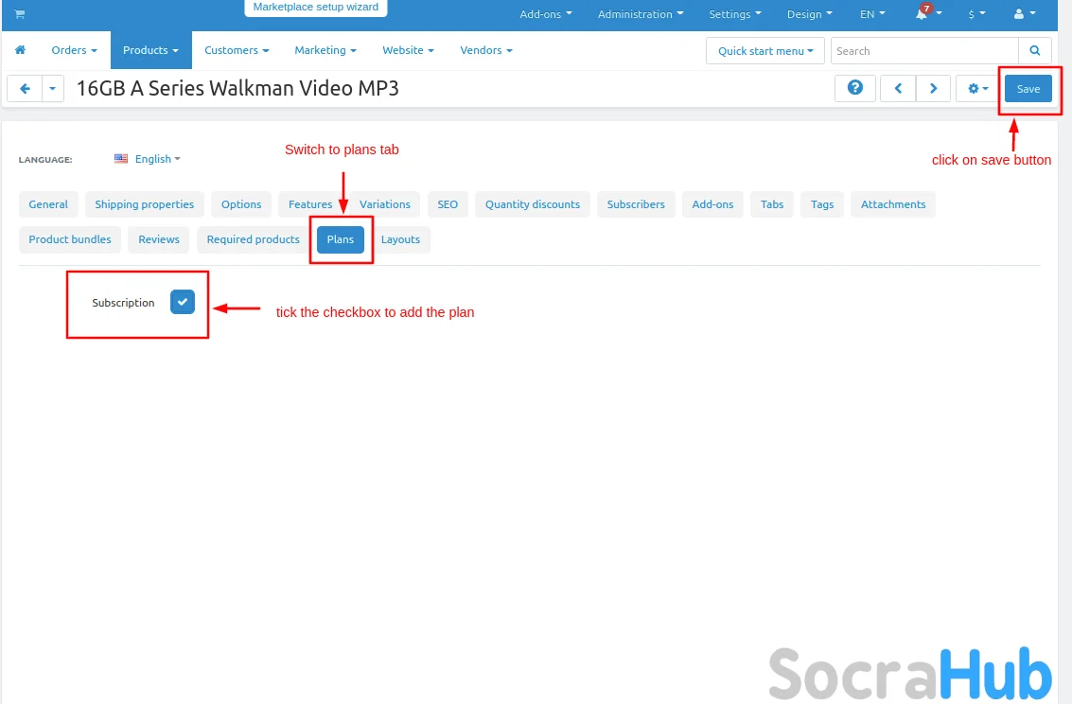Switch to the Layouts tab
The width and height of the screenshot is (1072, 704).
(400, 239)
